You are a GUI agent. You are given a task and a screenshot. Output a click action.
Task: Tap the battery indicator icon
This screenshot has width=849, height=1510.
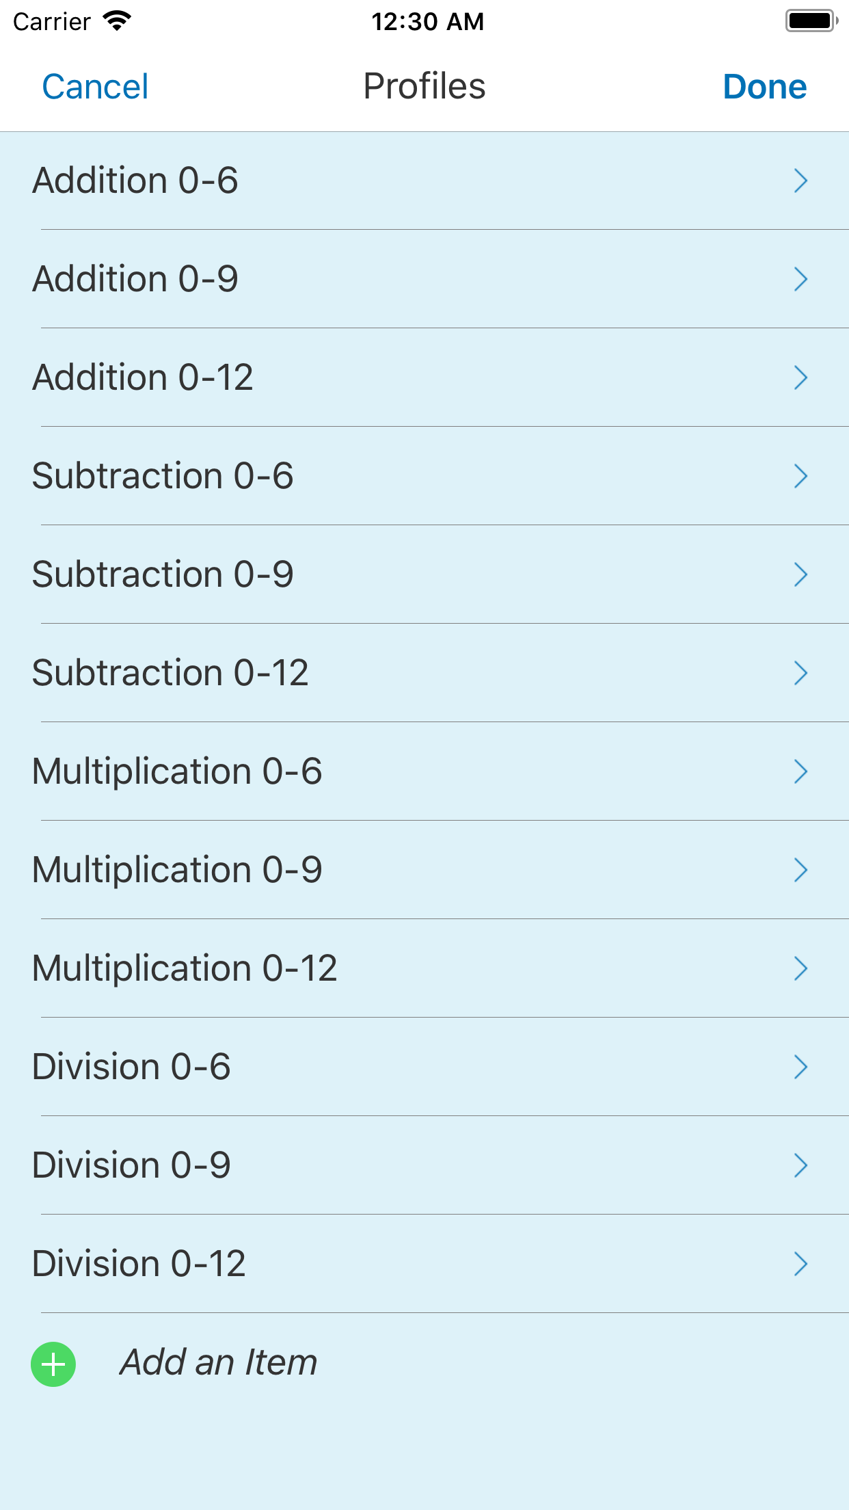(811, 21)
